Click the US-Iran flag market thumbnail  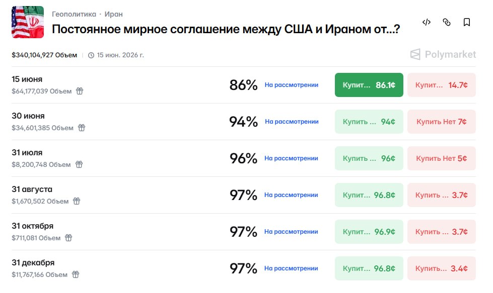(x=28, y=22)
